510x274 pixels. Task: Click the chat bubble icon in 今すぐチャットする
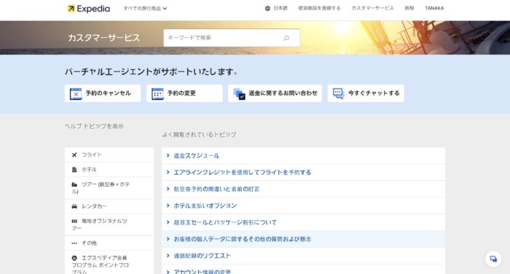tap(338, 94)
